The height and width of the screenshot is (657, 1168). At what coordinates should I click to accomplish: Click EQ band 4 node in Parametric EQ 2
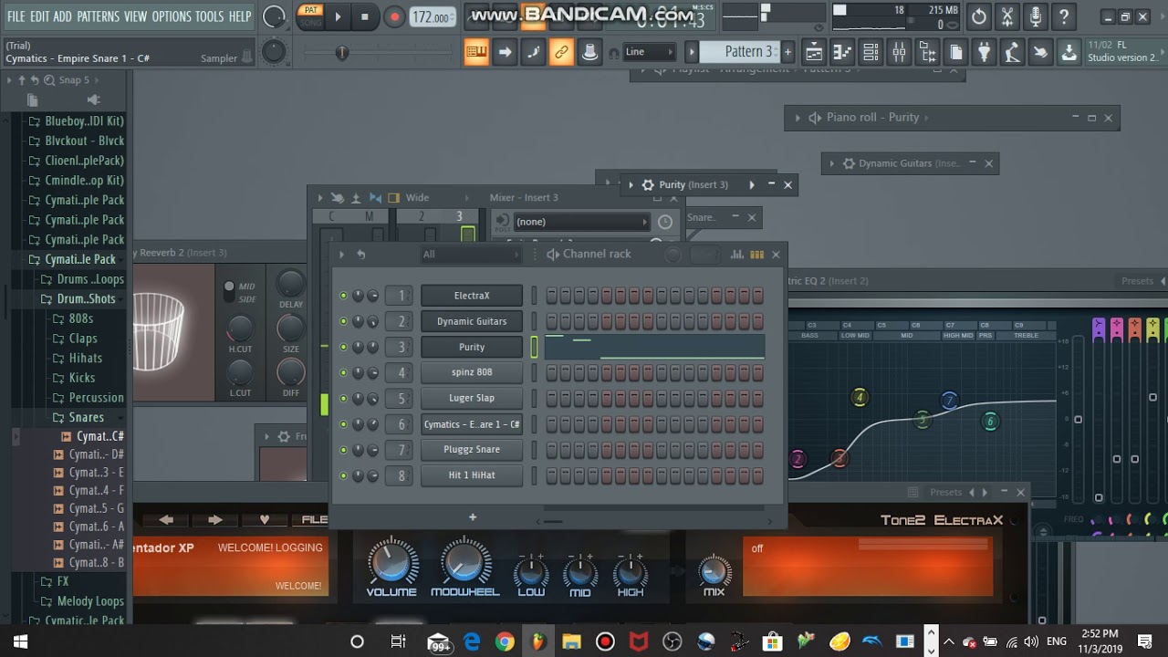tap(859, 397)
